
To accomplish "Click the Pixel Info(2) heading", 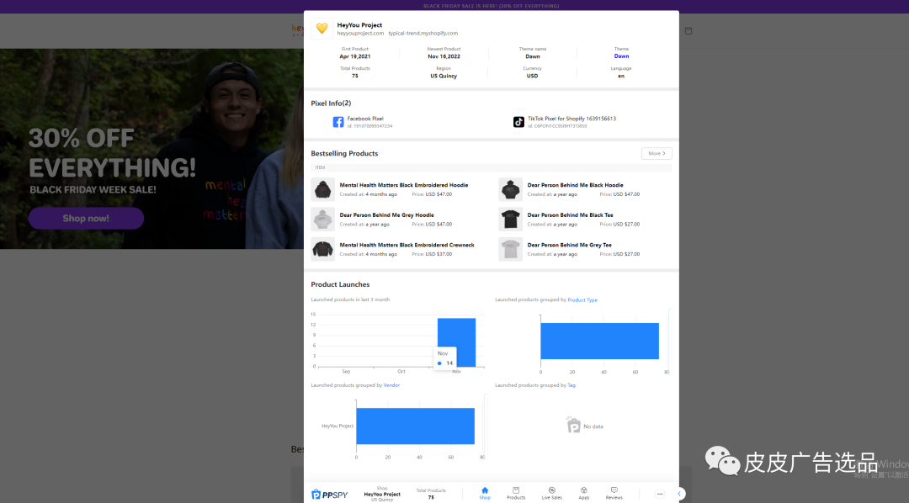I will click(x=331, y=103).
